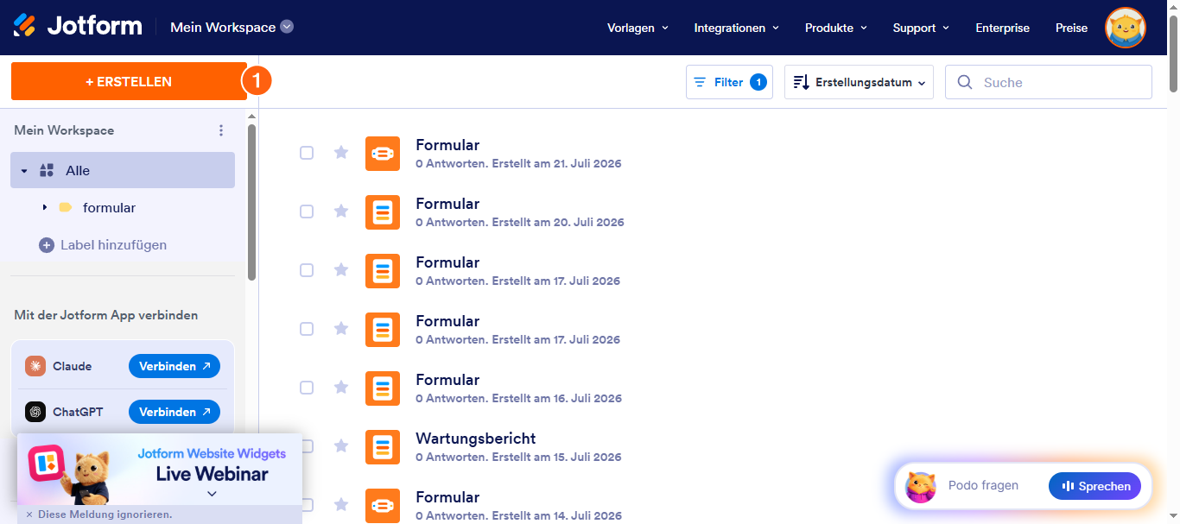Click the Podo fragen input
The width and height of the screenshot is (1180, 524).
[983, 486]
